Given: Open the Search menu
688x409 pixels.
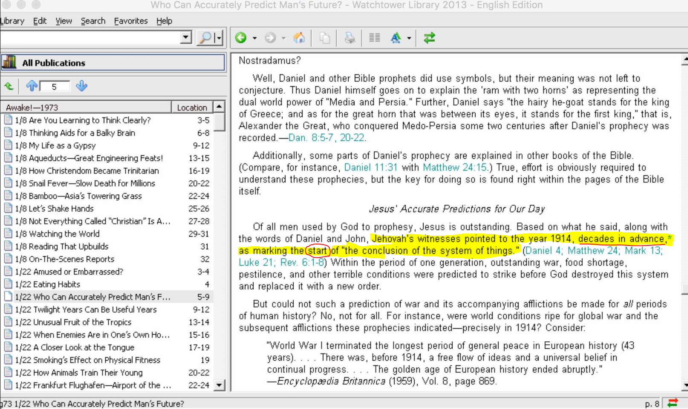Looking at the screenshot, I should 93,21.
